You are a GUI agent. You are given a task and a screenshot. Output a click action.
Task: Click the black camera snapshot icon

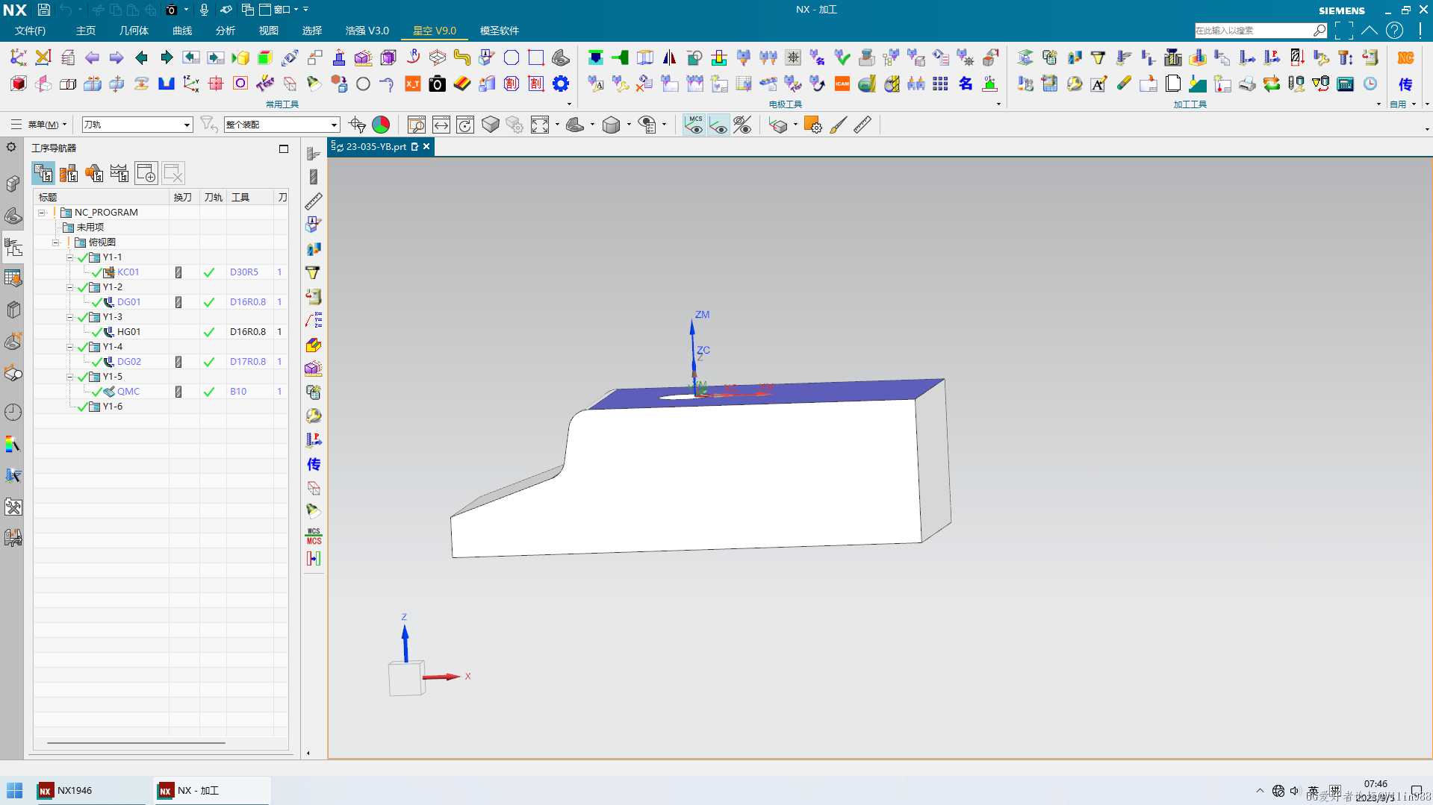438,84
